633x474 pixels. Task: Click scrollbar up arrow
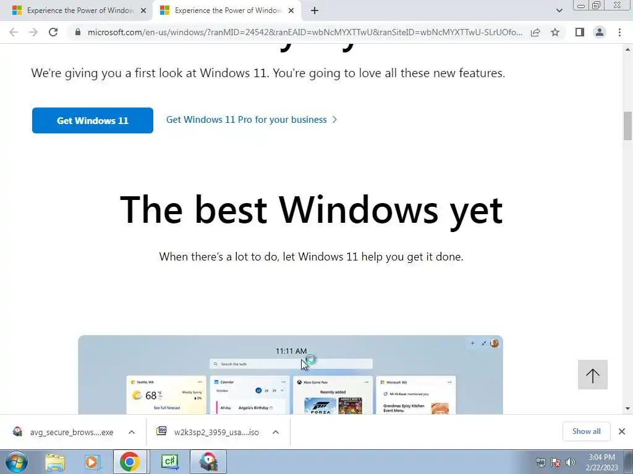[x=627, y=49]
